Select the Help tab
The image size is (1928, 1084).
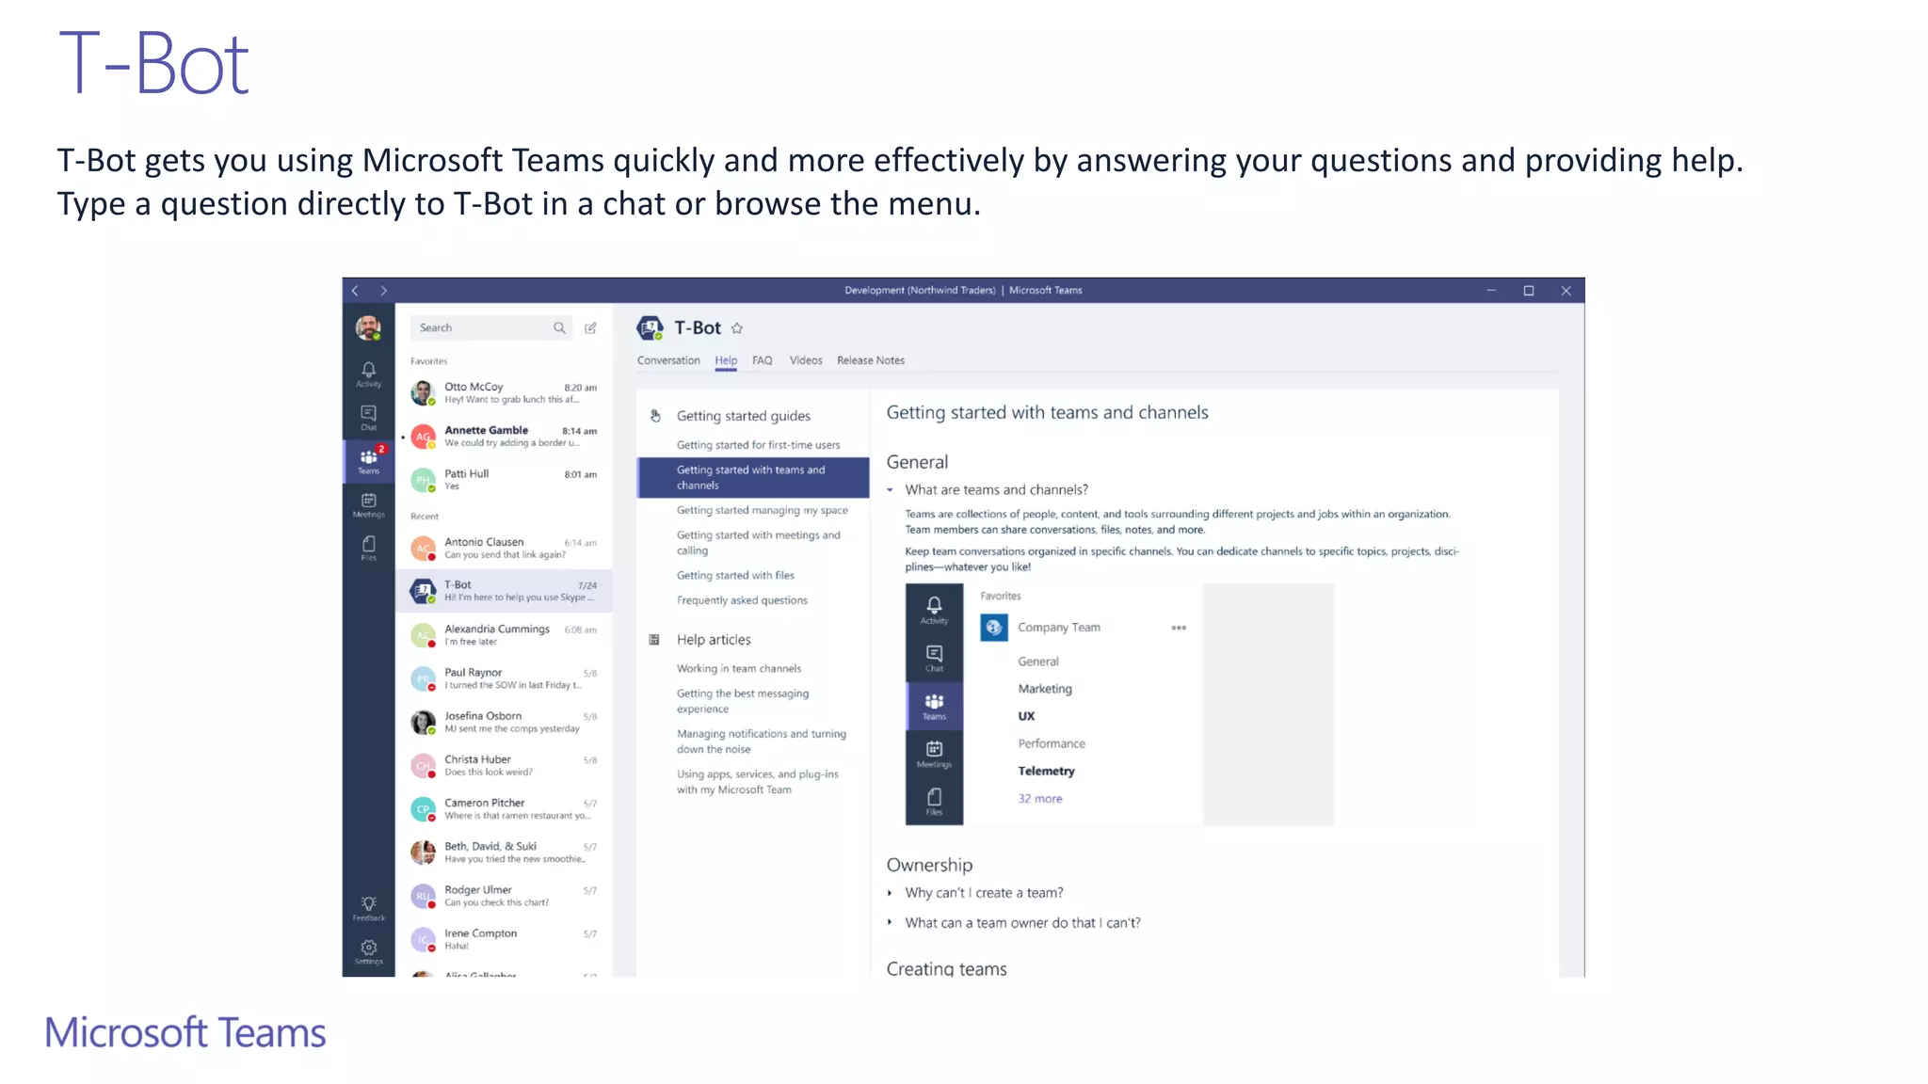(726, 360)
